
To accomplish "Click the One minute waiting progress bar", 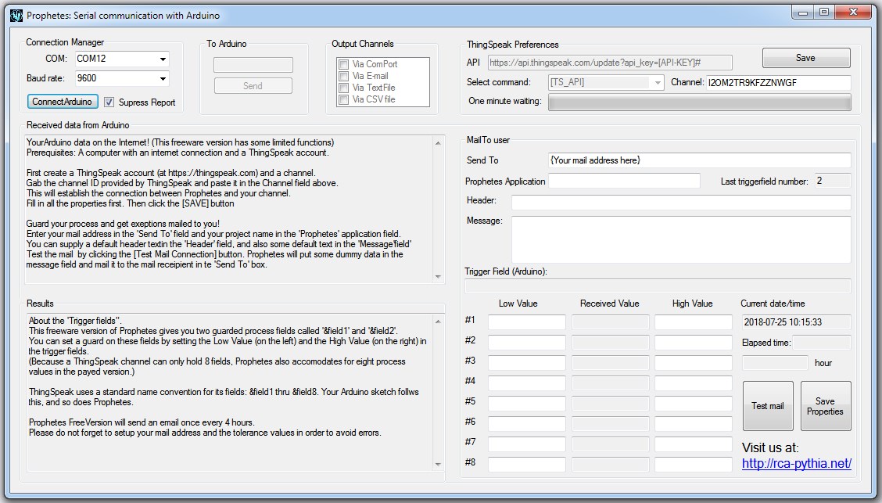I will pyautogui.click(x=699, y=102).
